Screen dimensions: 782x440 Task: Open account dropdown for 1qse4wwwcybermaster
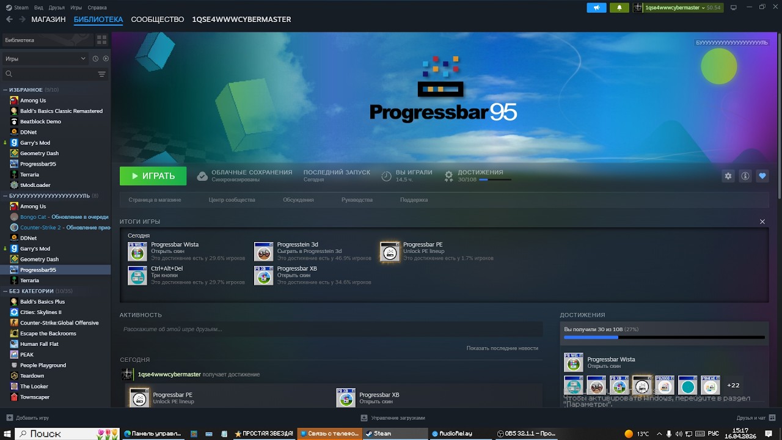click(x=677, y=7)
